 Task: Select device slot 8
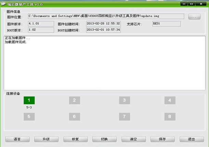(x=170, y=117)
